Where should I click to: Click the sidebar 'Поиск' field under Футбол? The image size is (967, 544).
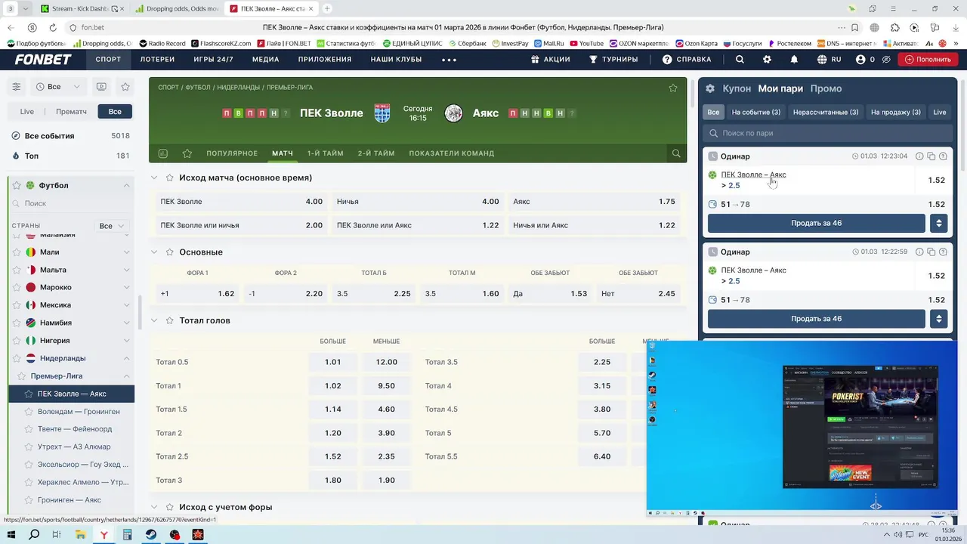coord(72,203)
